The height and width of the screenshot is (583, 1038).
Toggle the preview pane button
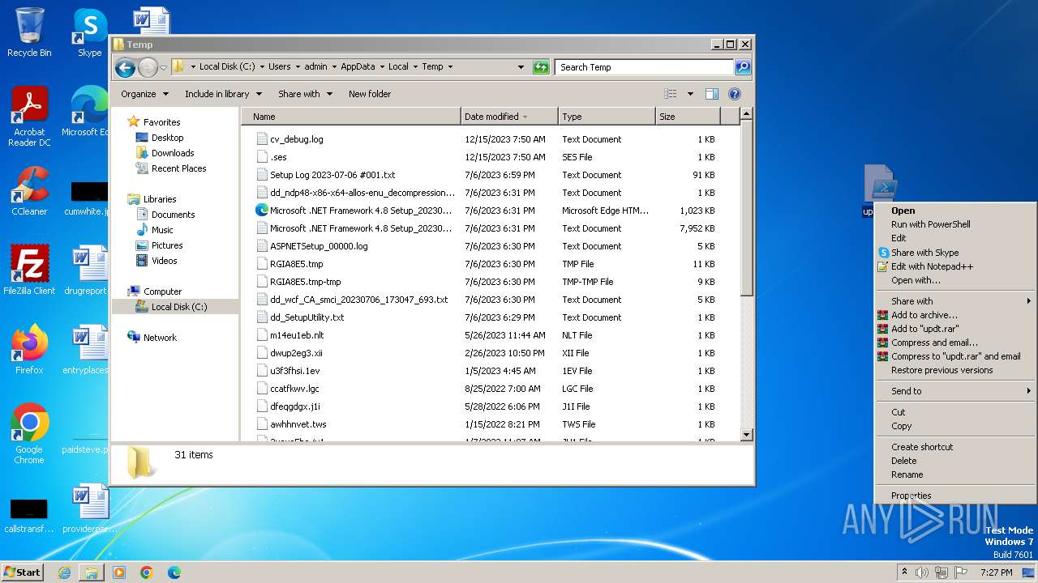[x=711, y=94]
